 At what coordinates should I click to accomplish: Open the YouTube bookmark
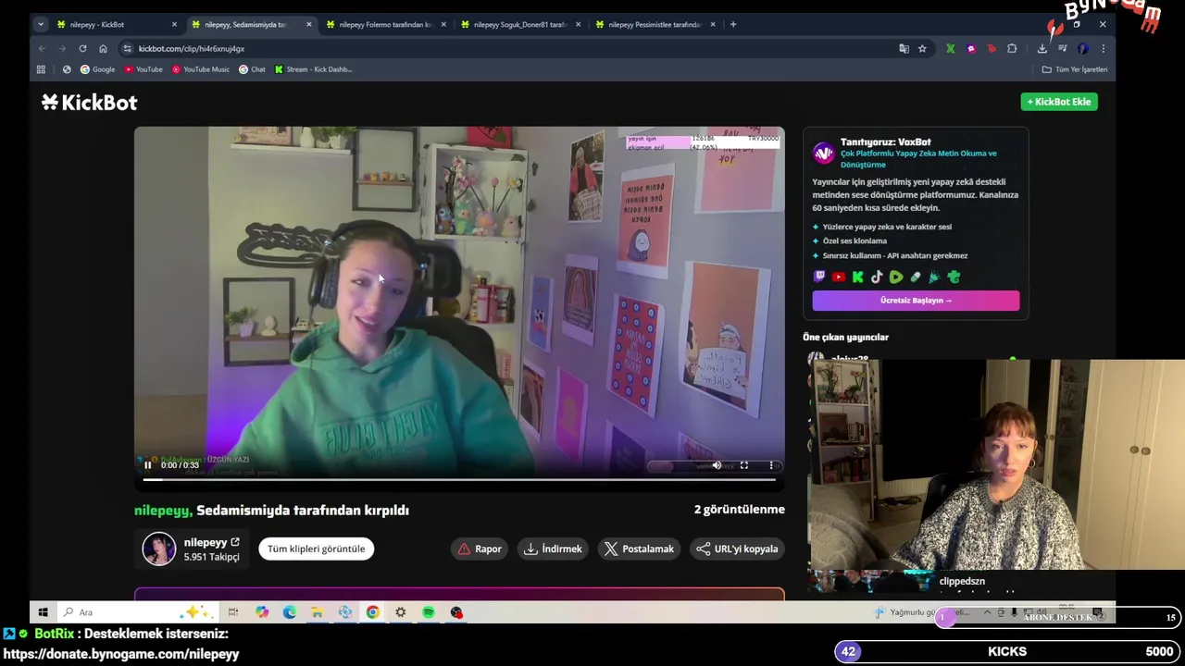click(x=143, y=69)
